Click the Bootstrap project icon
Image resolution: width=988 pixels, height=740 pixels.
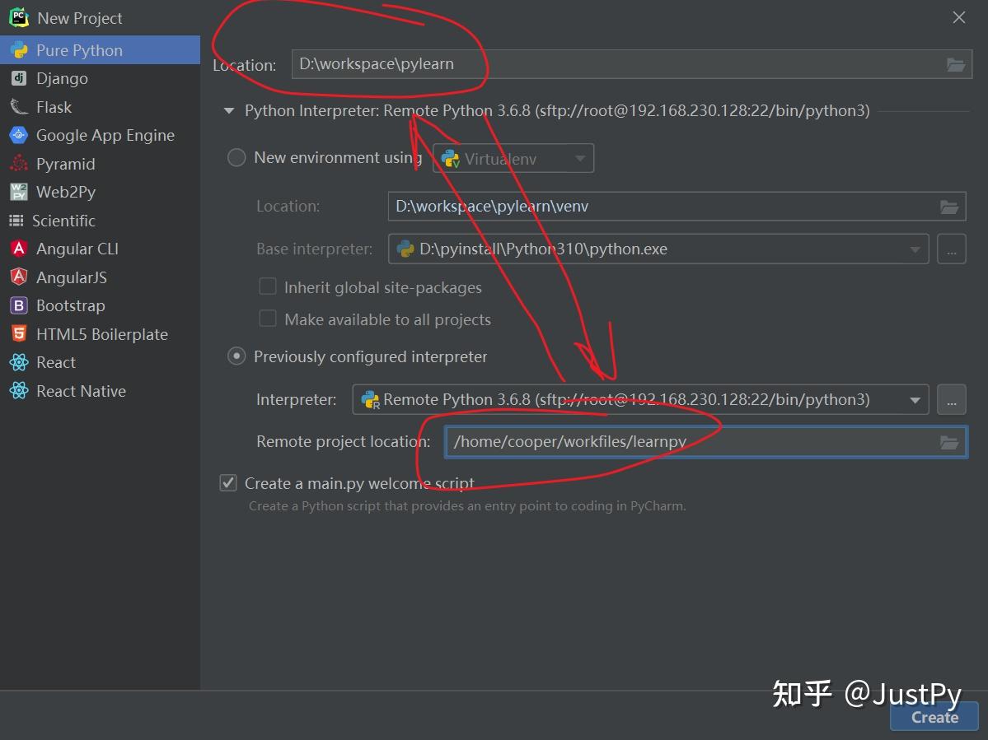18,305
